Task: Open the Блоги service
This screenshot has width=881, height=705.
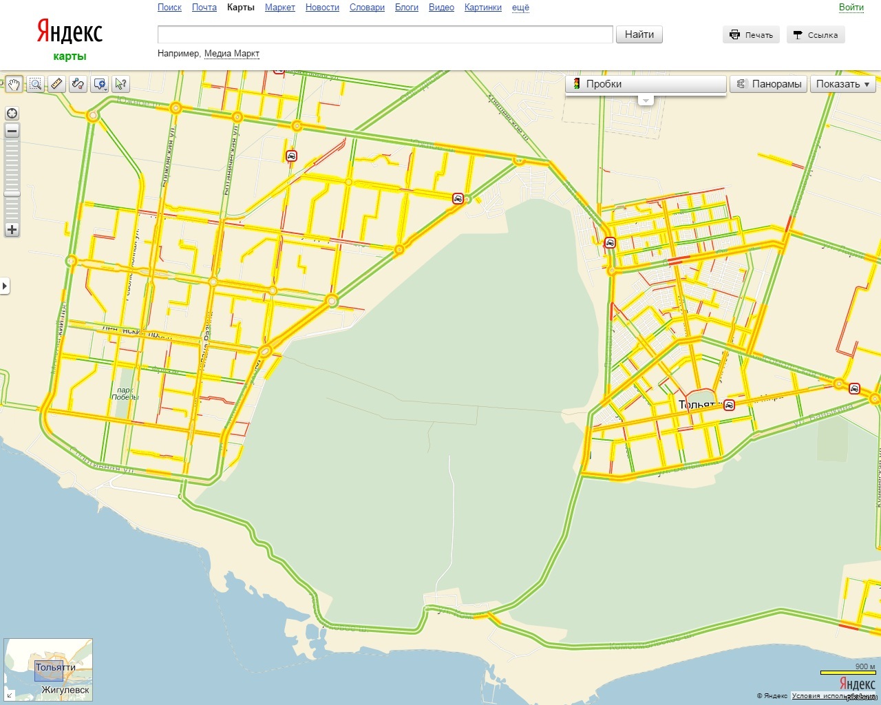Action: tap(407, 8)
